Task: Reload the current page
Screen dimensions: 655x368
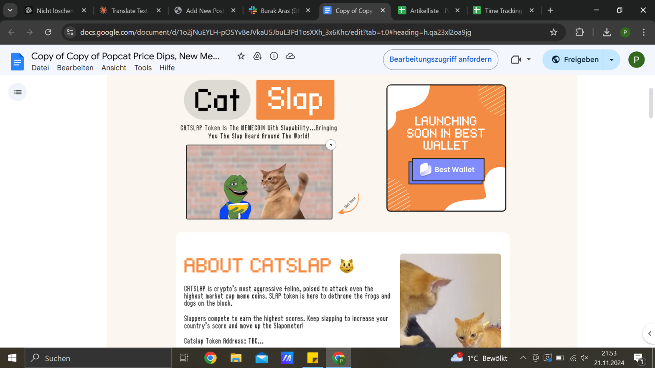Action: 48,32
